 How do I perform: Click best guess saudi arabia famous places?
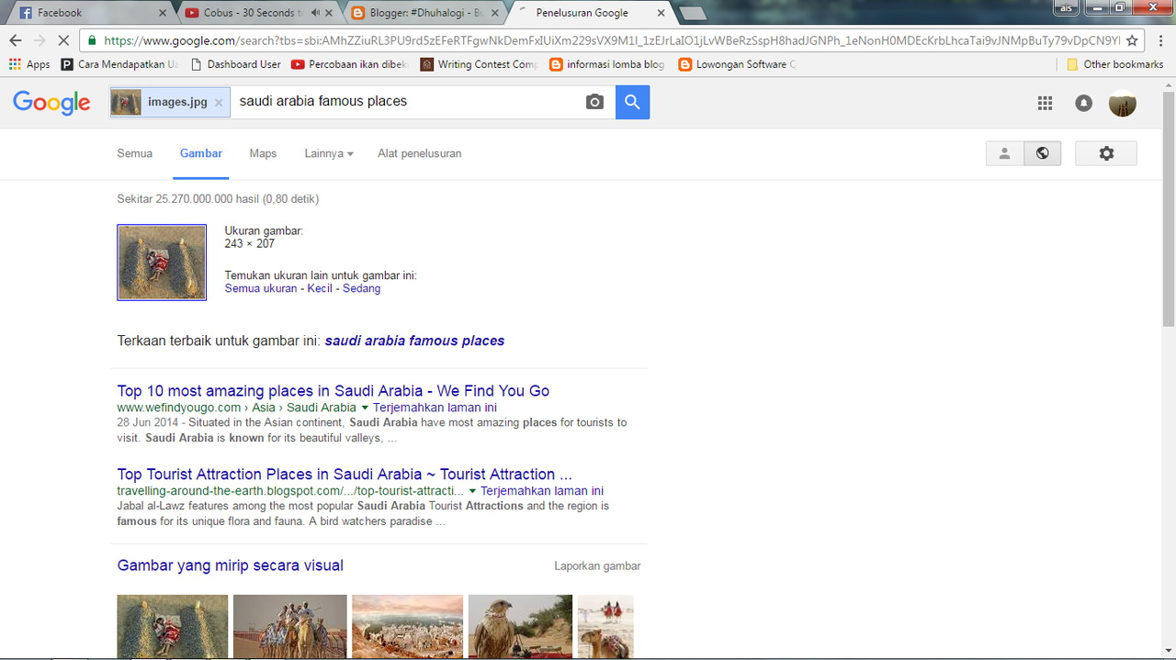click(414, 341)
